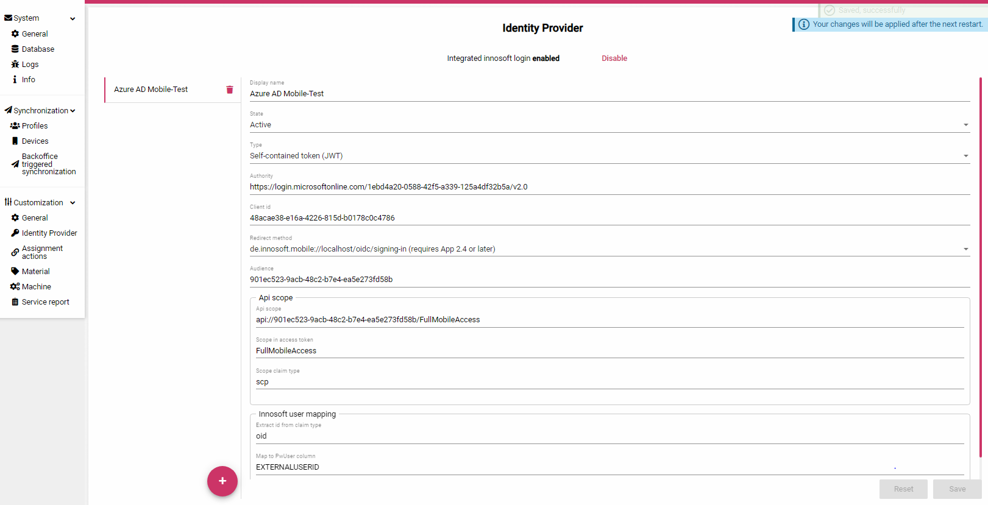Click the Machine gears icon
Image resolution: width=988 pixels, height=505 pixels.
point(15,287)
